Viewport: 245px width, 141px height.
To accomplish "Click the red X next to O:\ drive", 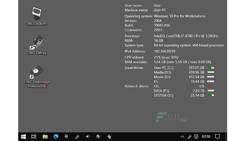I will 209,86.
